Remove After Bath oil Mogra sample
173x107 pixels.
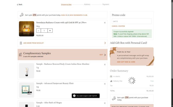pyautogui.click(x=105, y=103)
